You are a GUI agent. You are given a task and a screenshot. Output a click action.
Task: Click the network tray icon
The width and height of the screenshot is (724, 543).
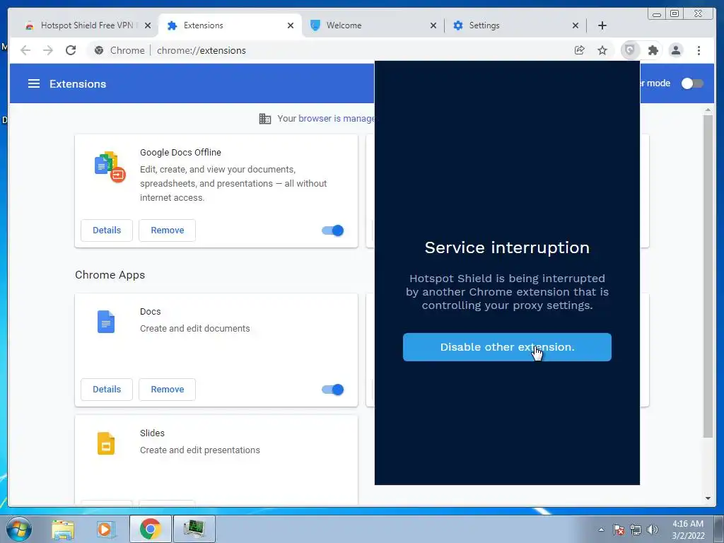(x=636, y=530)
